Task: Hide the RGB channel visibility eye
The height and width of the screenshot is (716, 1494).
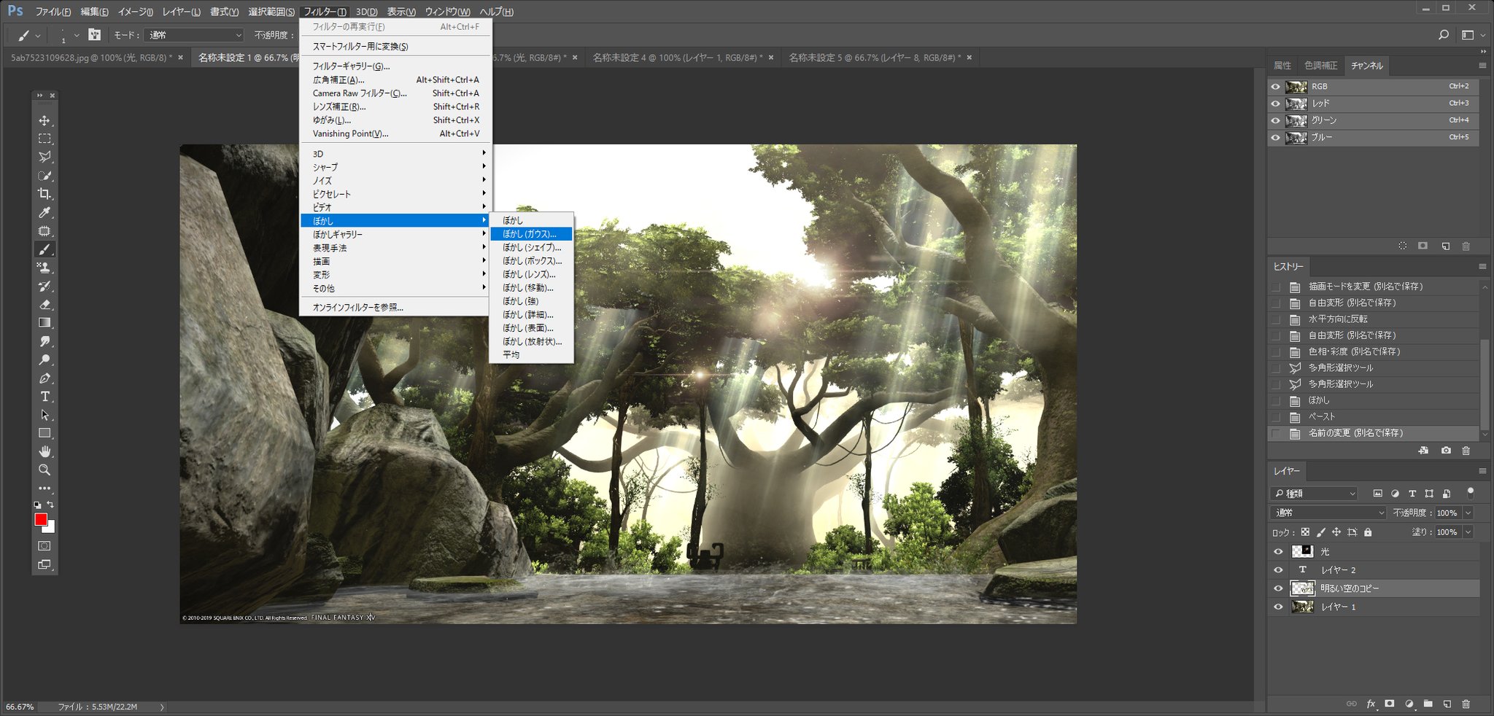Action: tap(1275, 87)
